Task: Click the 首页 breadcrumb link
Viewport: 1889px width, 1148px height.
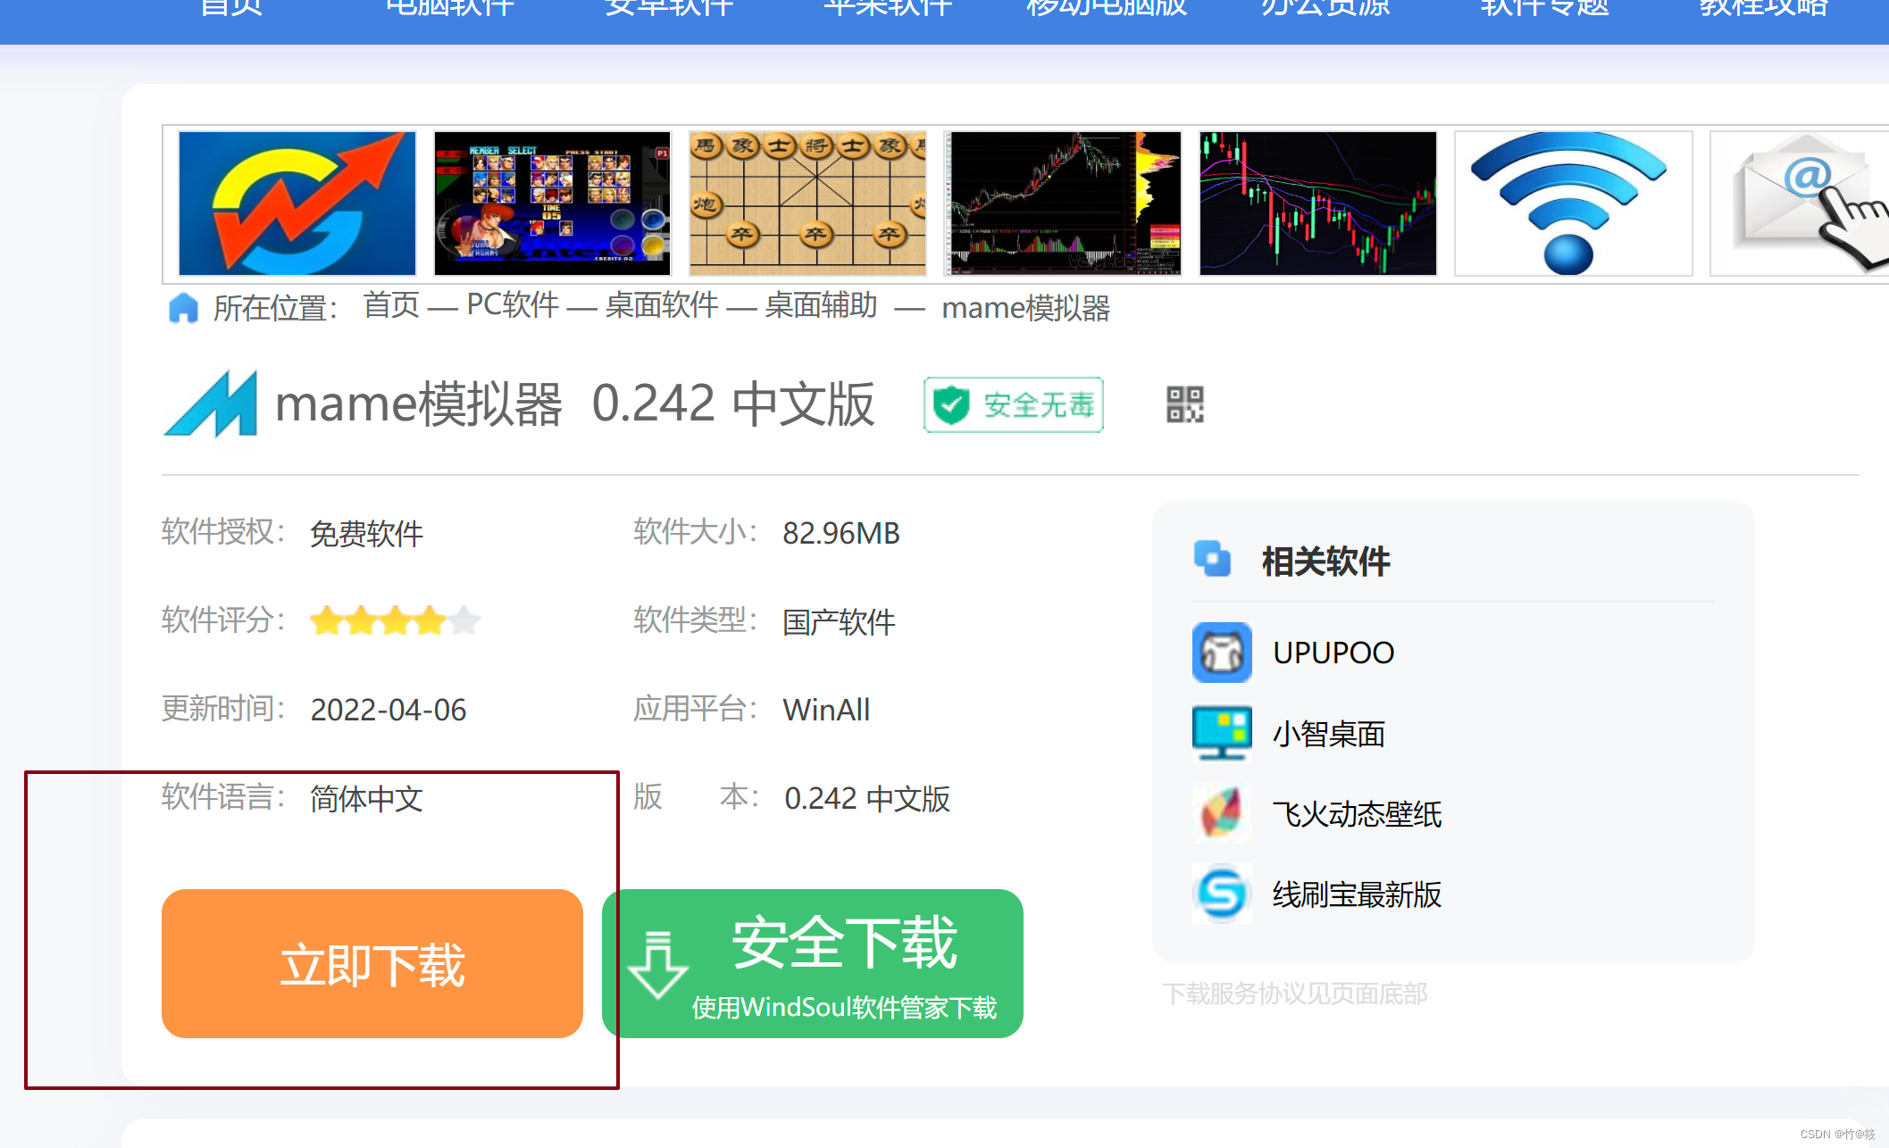Action: tap(390, 306)
